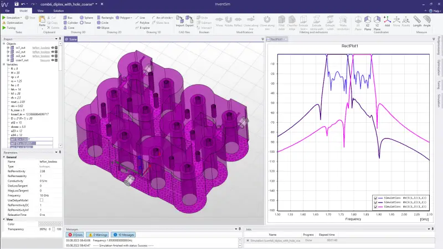
Task: Switch to the Solution ribbon tab
Action: pyautogui.click(x=58, y=11)
